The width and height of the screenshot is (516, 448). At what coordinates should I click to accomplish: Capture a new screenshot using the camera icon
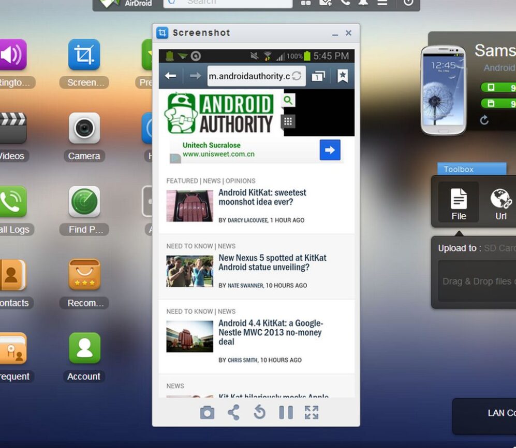(x=207, y=412)
